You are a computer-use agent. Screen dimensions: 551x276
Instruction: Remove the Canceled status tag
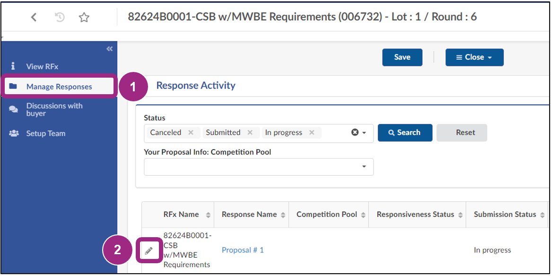tap(191, 133)
